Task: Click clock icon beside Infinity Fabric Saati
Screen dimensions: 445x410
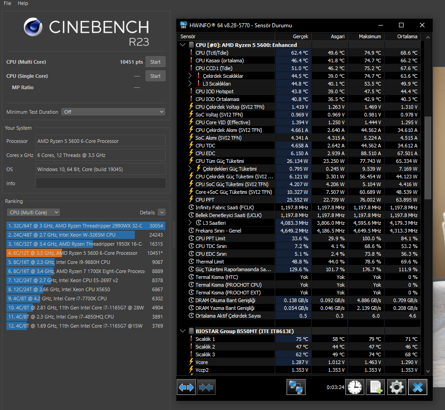Action: [x=191, y=207]
